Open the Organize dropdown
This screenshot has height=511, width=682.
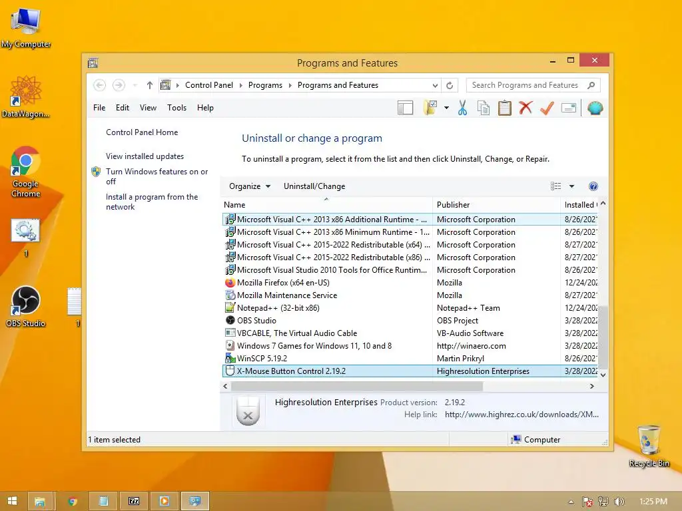(250, 186)
